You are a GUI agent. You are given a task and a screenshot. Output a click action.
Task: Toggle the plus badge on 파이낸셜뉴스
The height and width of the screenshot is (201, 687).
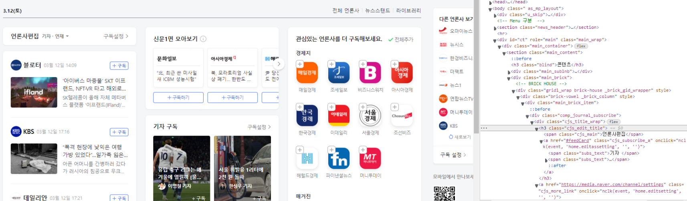pos(331,150)
